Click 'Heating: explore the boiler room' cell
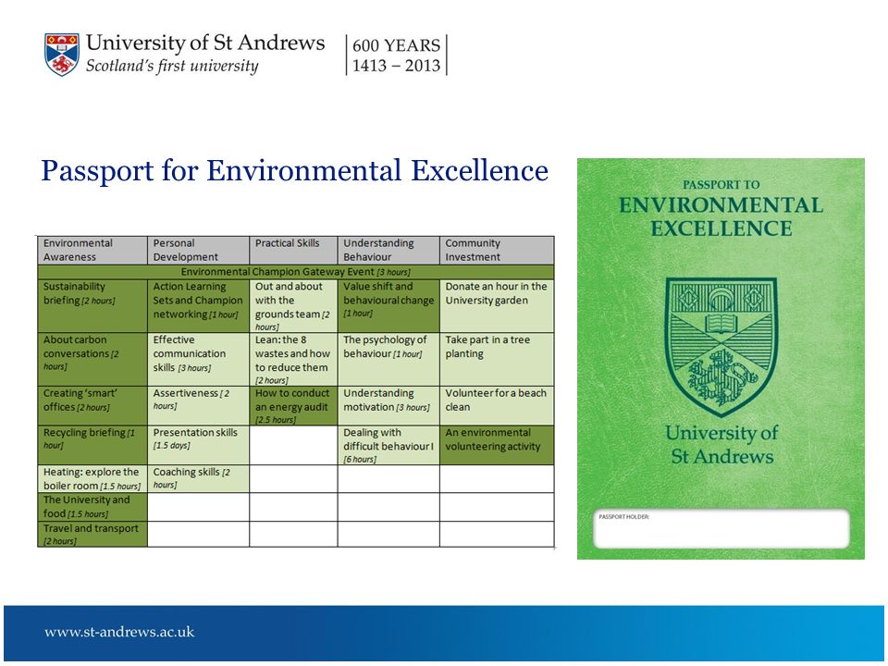The image size is (888, 666). (92, 478)
